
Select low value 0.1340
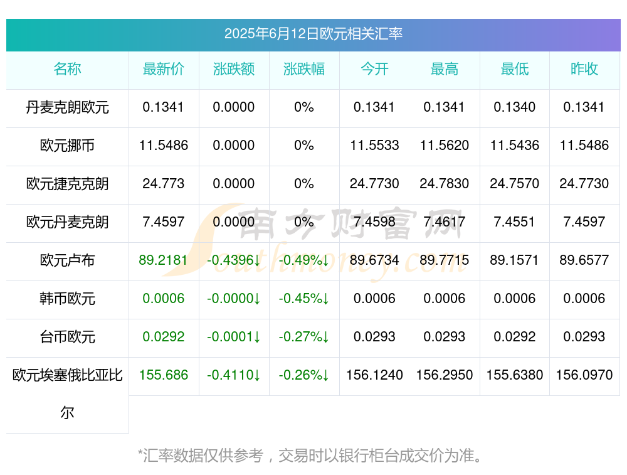coord(515,107)
